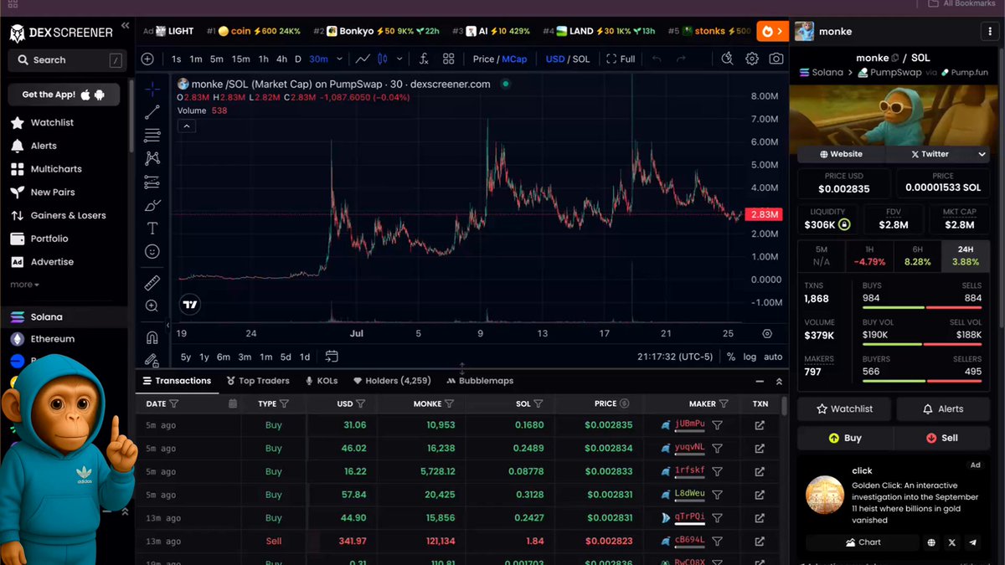Select the forecasting and measurement tool

point(152,182)
